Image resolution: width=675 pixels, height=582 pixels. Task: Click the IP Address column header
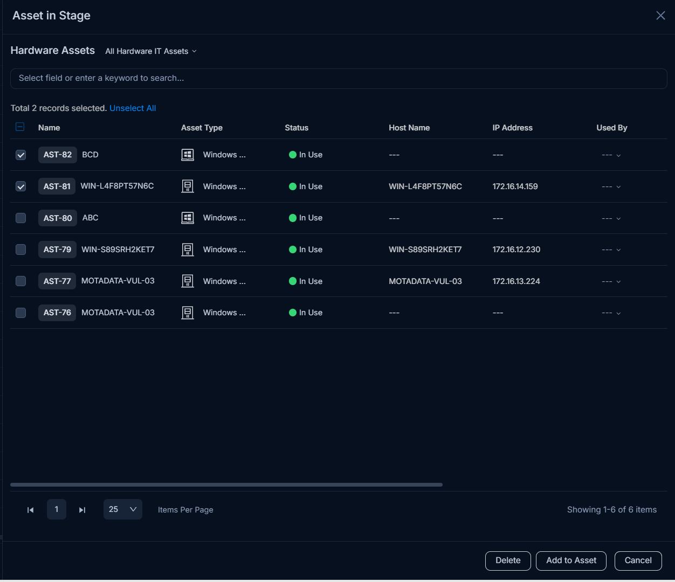click(x=512, y=128)
